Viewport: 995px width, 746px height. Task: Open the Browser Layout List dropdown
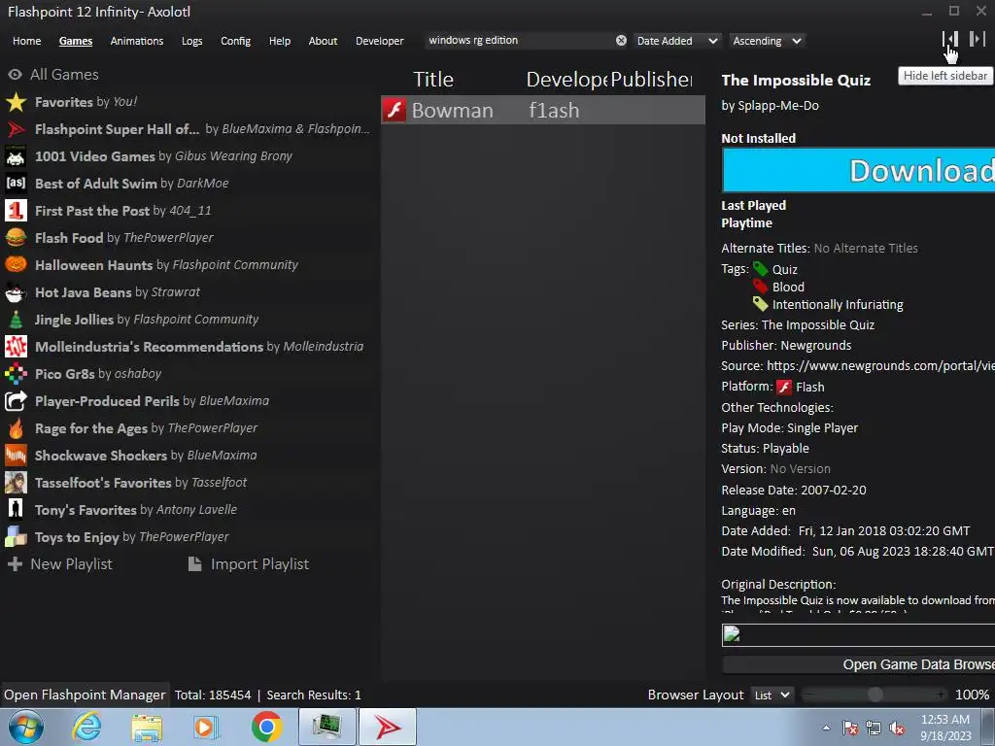click(772, 695)
